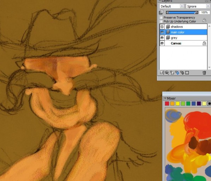This screenshot has width=211, height=181.
Task: Enable Pick Up Underlying Color checkbox
Action: click(161, 21)
